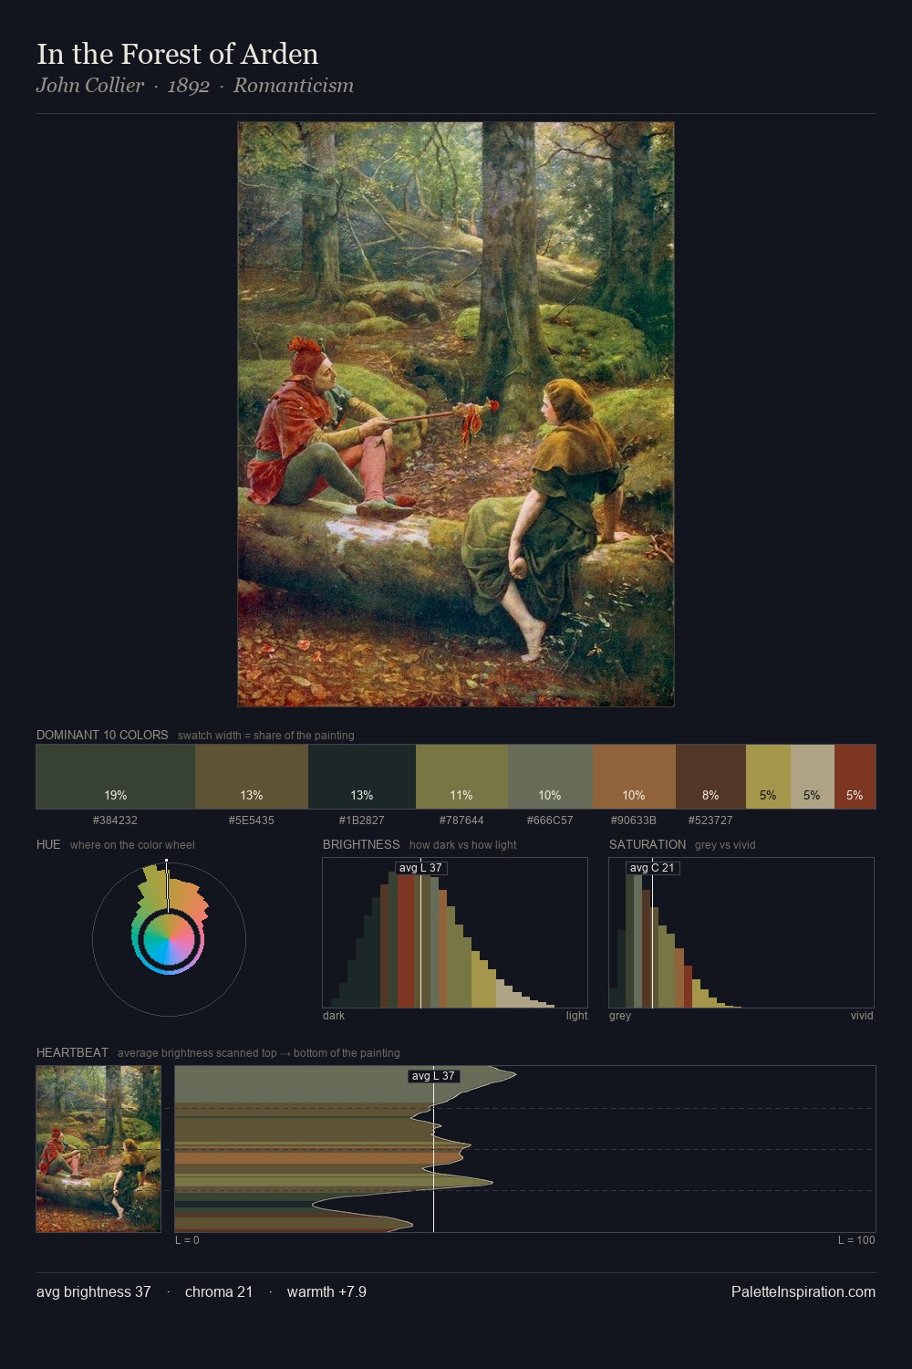Click 'where on the color wheel' caption
Viewport: 912px width, 1369px height.
tap(132, 845)
